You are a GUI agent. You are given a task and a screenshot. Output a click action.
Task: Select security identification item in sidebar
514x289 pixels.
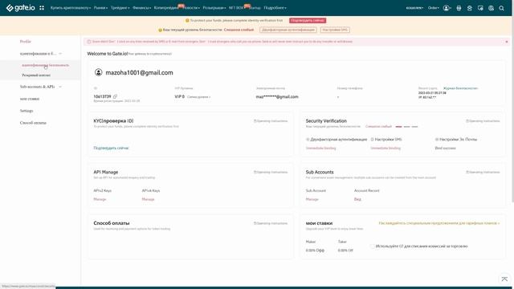pos(45,65)
